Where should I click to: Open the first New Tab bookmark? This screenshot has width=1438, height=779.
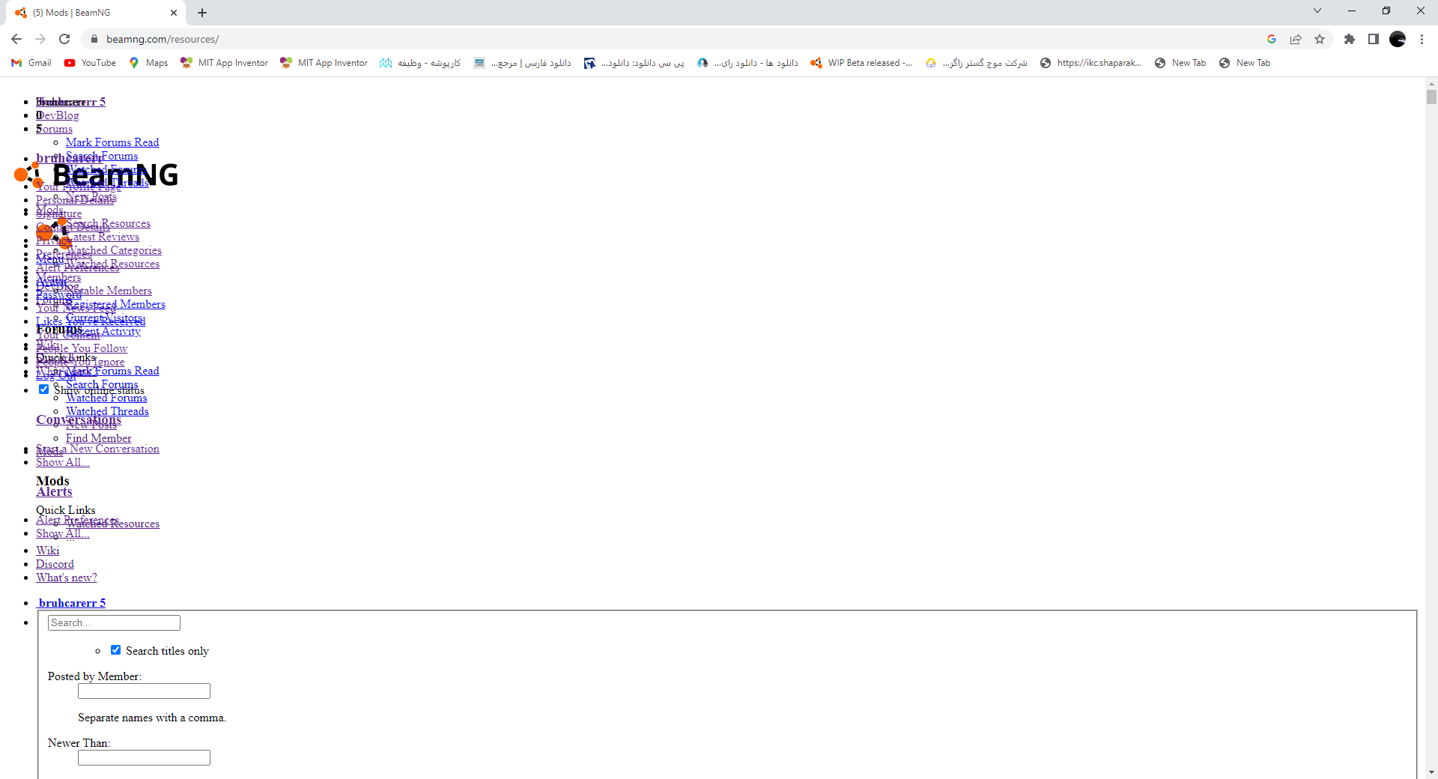[1180, 63]
